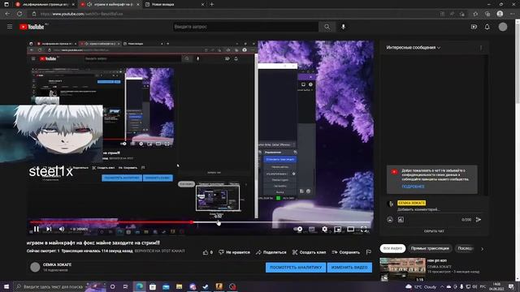
Task: Click "СКРЫТЬ ЧАТ" to hide chat
Action: (434, 231)
